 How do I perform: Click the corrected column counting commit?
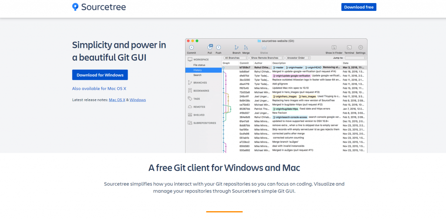point(288,138)
